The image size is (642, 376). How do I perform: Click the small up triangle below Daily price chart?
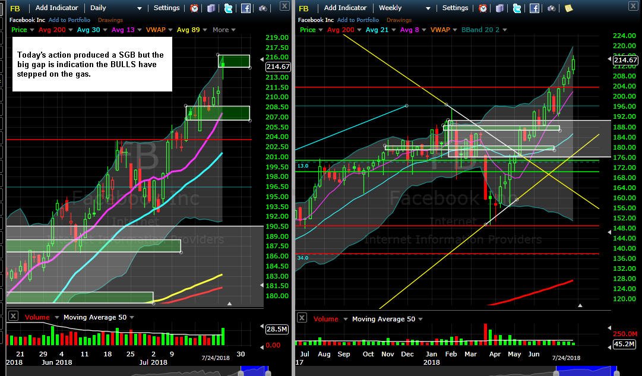coord(229,304)
